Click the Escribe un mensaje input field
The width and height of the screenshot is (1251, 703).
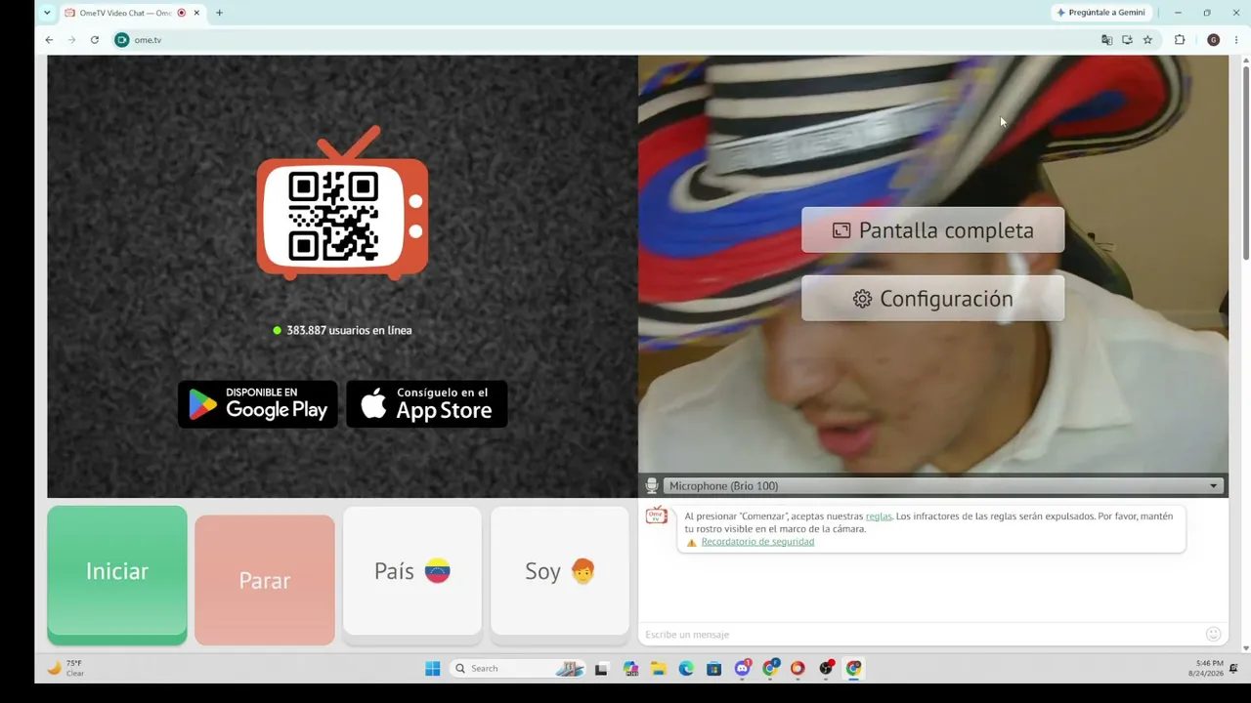click(x=922, y=635)
